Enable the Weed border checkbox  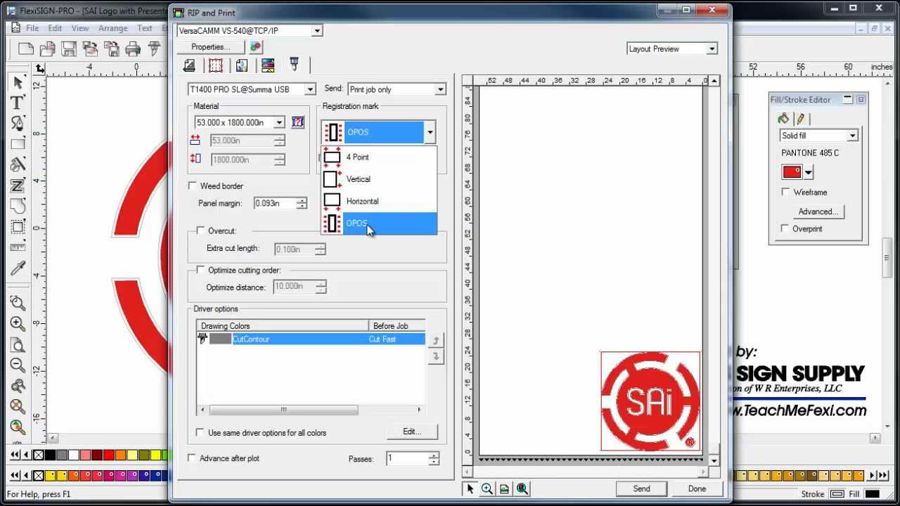click(x=193, y=186)
